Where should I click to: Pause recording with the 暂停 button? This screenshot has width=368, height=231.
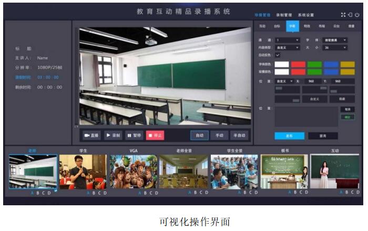(x=134, y=135)
